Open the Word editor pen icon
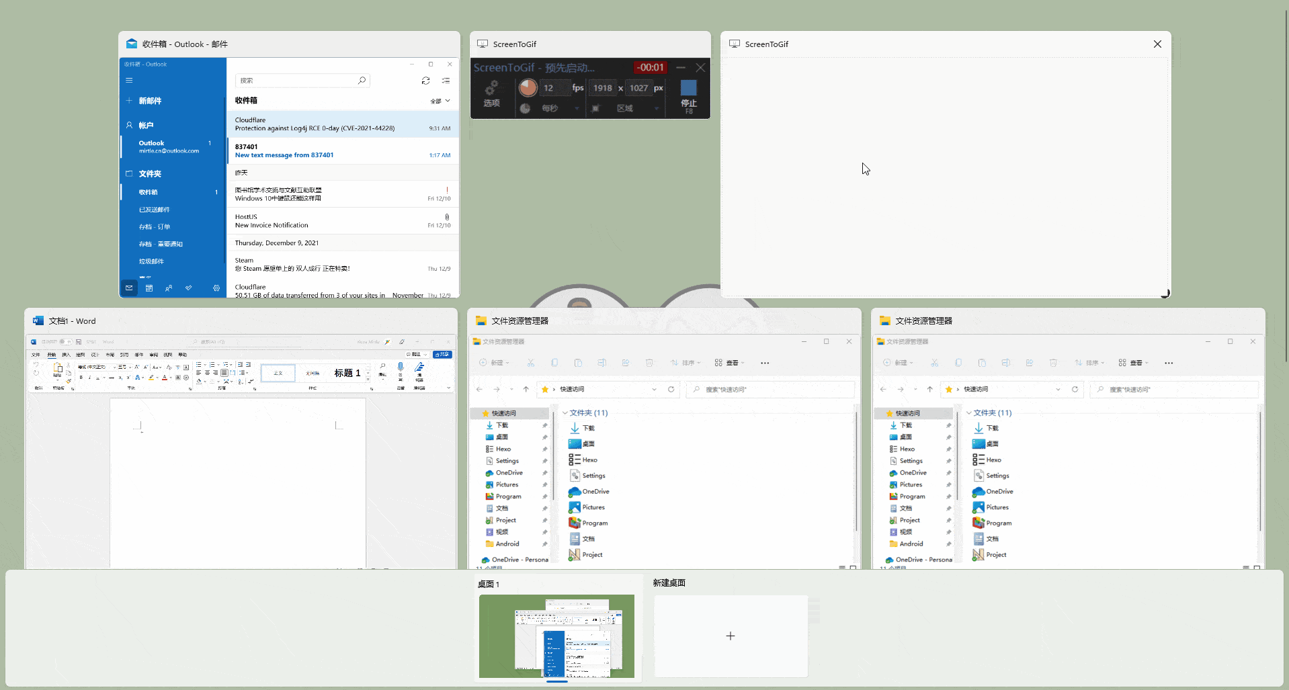The height and width of the screenshot is (690, 1289). (x=419, y=368)
